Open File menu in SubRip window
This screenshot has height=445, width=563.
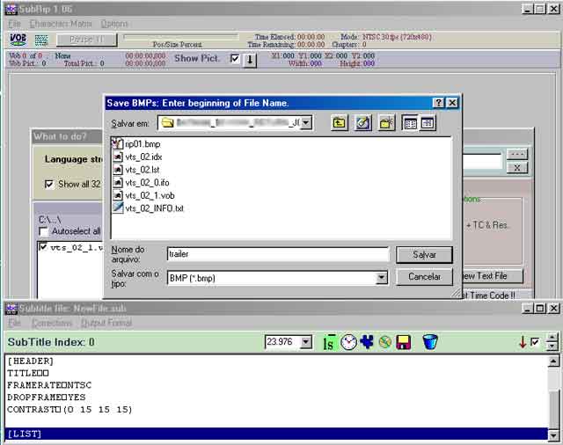(x=14, y=24)
